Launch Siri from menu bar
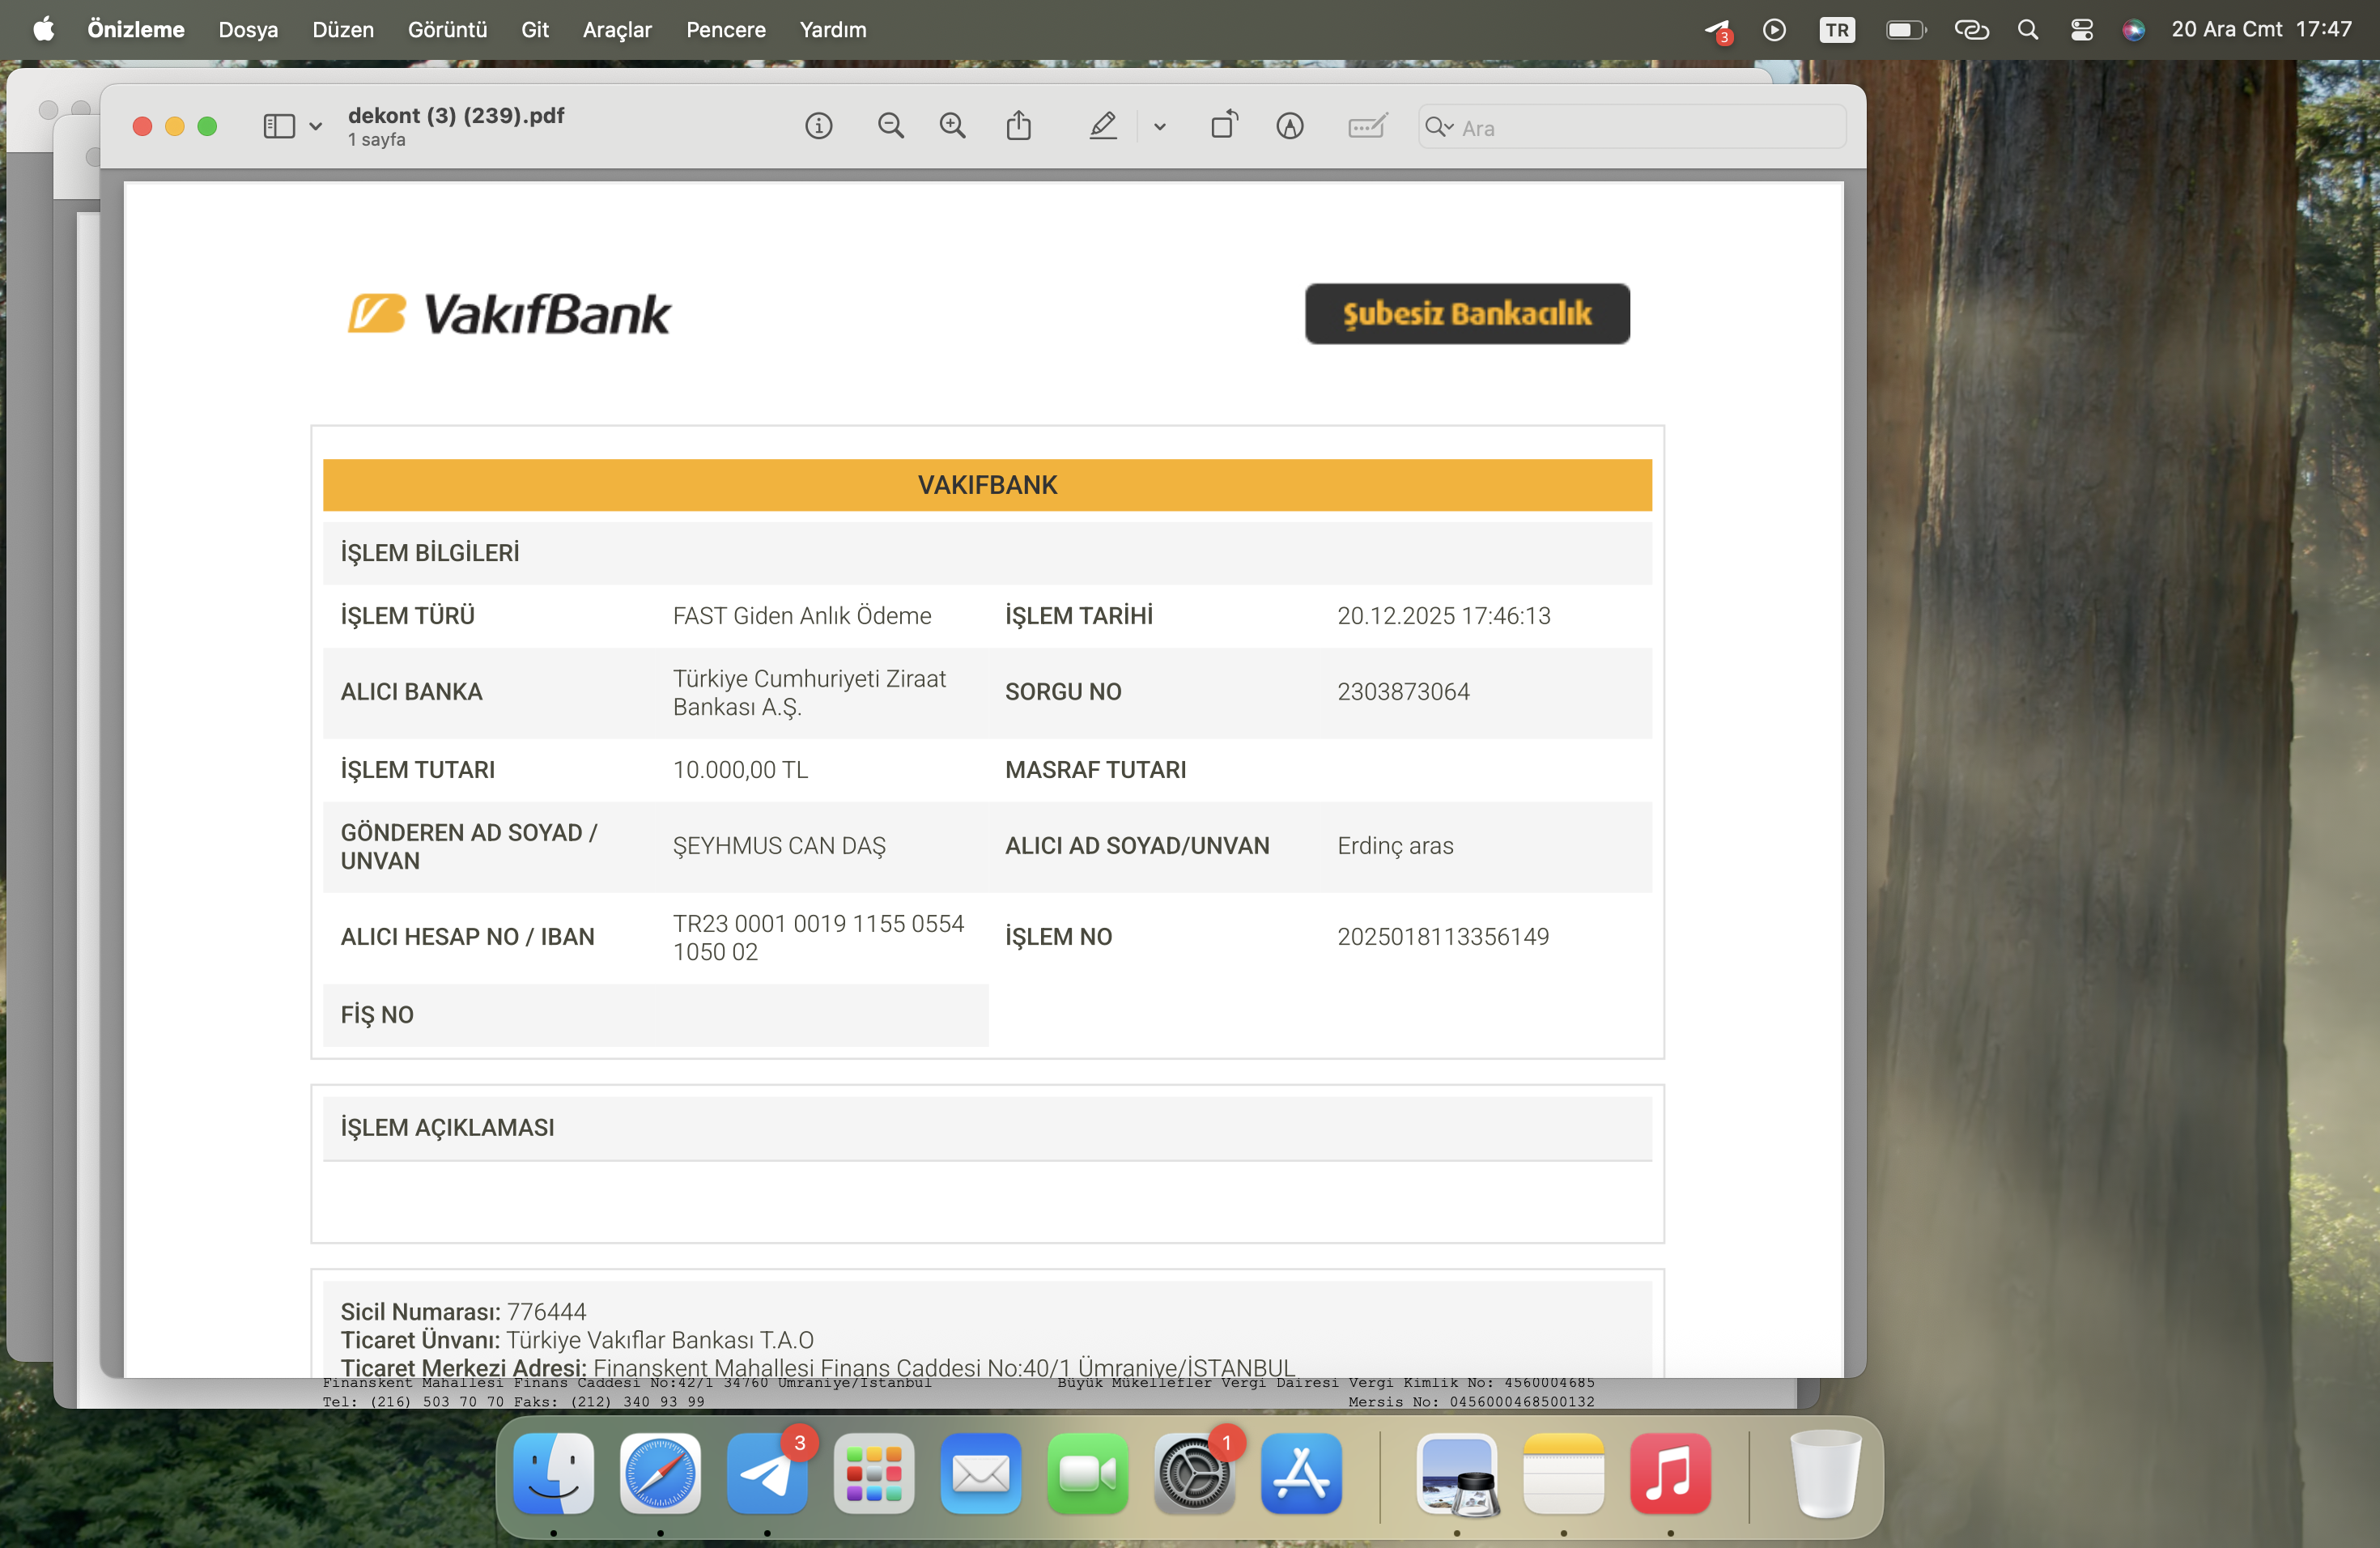Image resolution: width=2380 pixels, height=1548 pixels. click(2133, 30)
